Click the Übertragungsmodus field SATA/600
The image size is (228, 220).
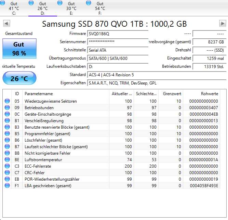118,59
